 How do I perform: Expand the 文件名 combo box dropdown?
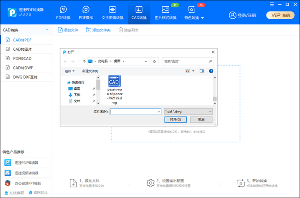[x=159, y=111]
